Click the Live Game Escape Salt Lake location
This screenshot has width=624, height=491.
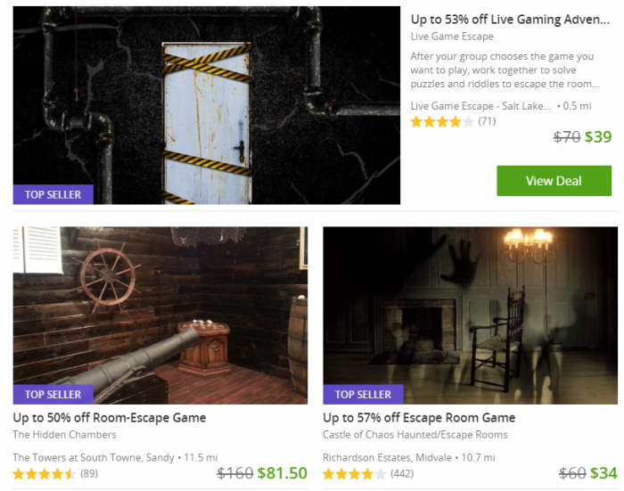[x=480, y=106]
